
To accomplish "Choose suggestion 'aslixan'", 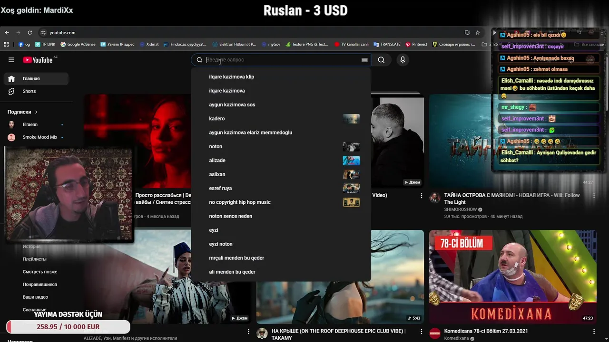I will click(x=281, y=174).
